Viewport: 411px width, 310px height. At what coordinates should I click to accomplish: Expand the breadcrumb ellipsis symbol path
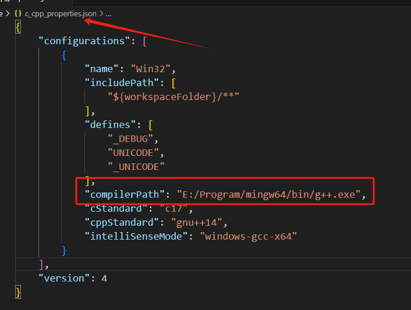(x=107, y=12)
